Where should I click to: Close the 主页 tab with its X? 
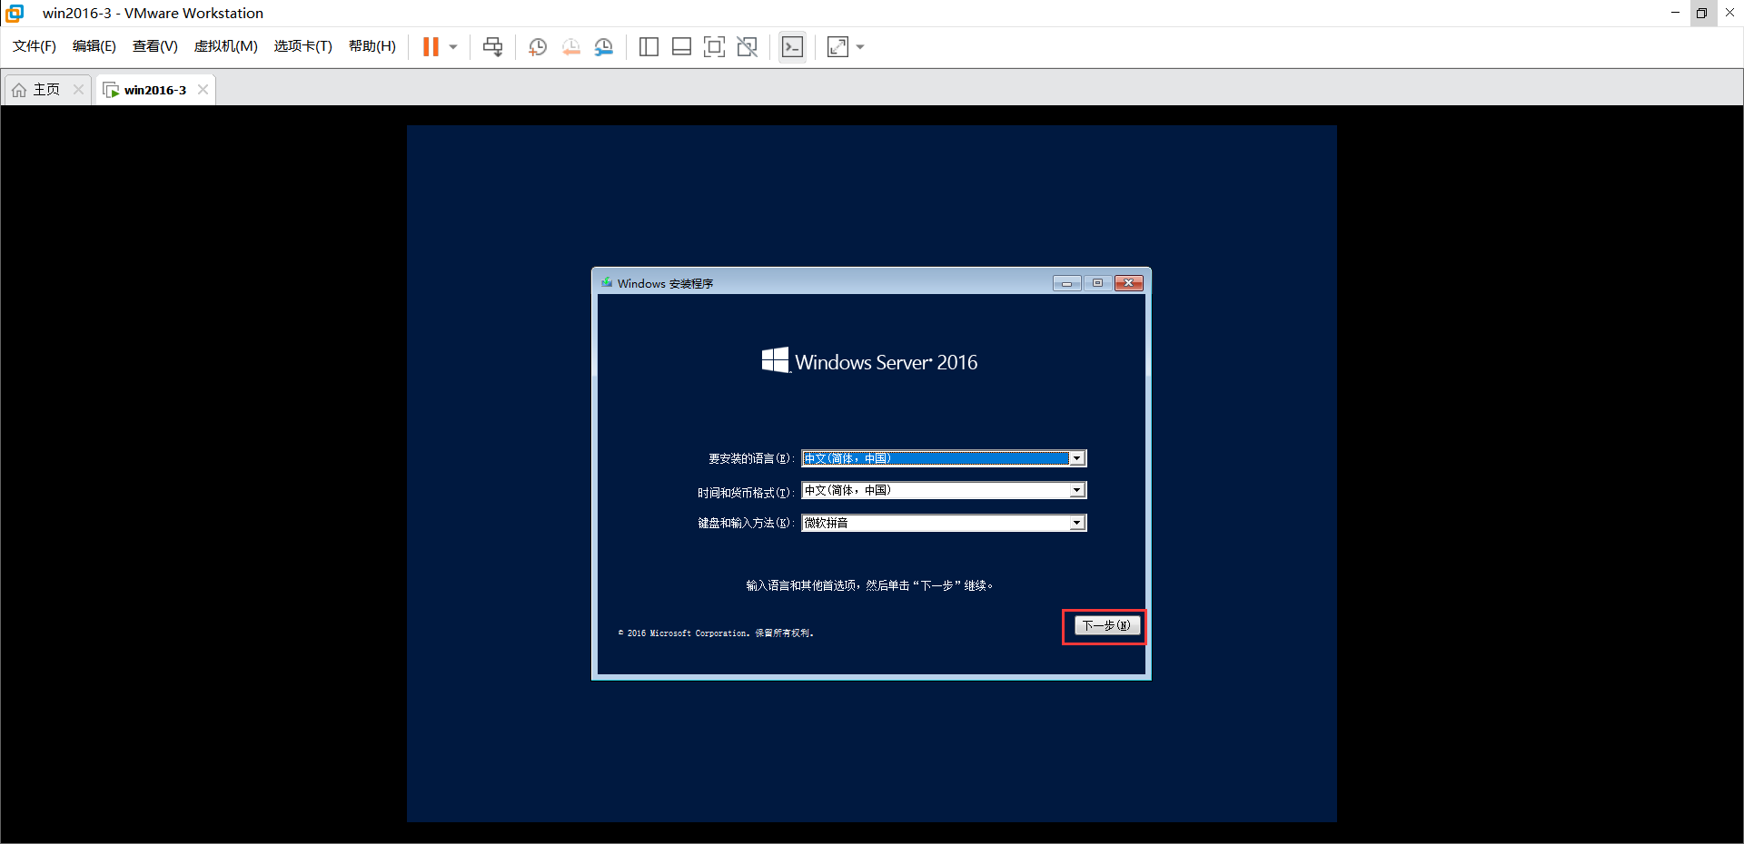tap(78, 89)
